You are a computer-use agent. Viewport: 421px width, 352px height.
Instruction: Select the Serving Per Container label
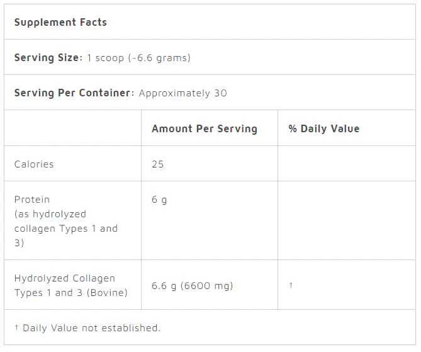pyautogui.click(x=74, y=93)
